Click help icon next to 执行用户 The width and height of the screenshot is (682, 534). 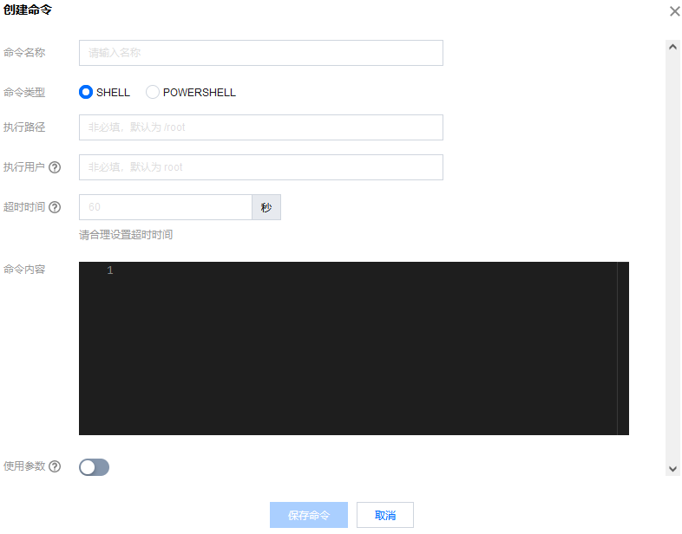(x=55, y=167)
